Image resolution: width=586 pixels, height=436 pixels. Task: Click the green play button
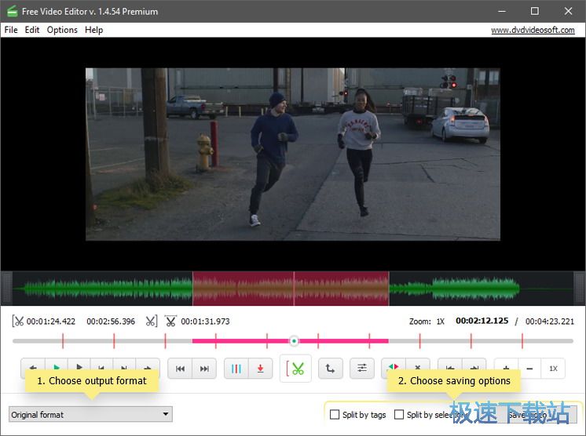coord(57,368)
